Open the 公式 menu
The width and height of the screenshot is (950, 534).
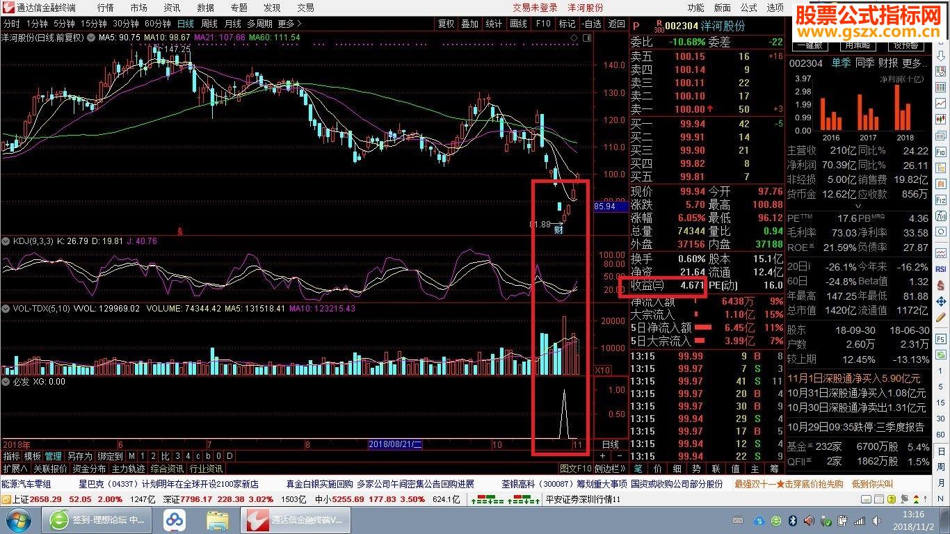(749, 8)
